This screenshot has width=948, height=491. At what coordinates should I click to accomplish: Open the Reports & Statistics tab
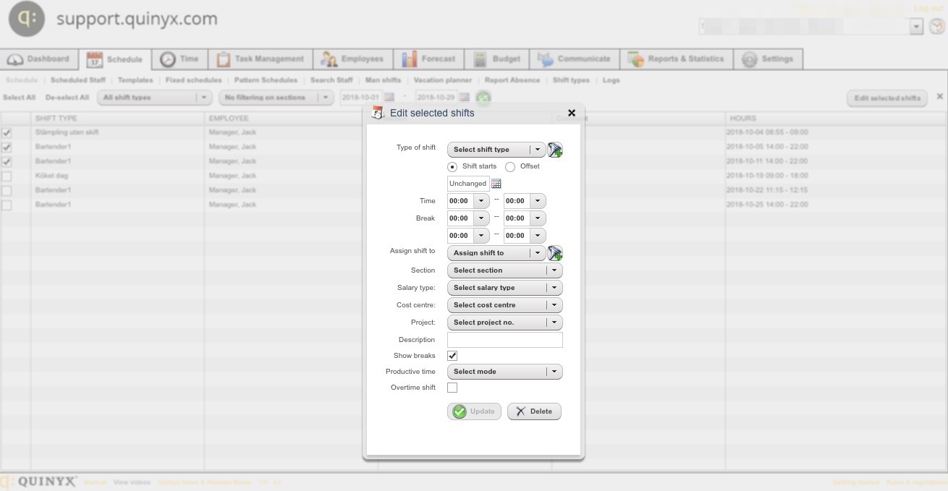click(677, 59)
